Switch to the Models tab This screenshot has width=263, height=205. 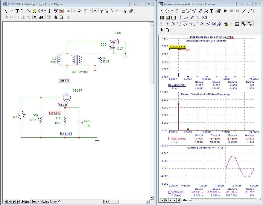pyautogui.click(x=44, y=201)
